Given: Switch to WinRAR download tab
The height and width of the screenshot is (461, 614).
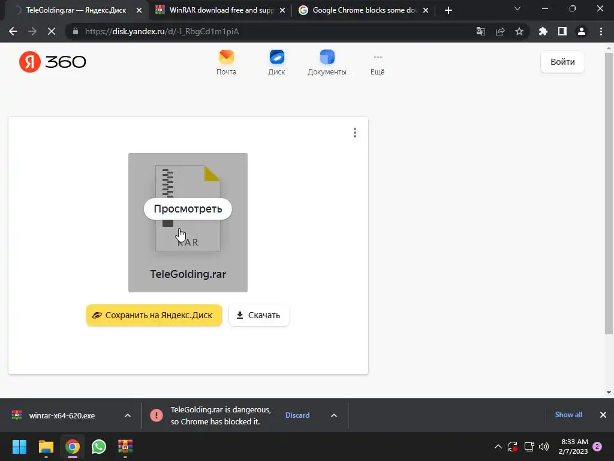Looking at the screenshot, I should (222, 10).
